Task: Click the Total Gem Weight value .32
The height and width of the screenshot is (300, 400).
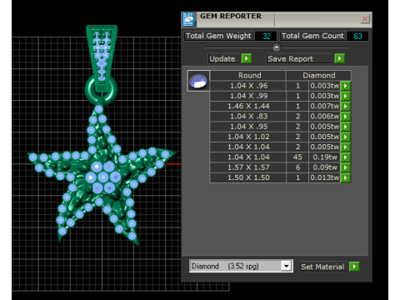Action: (266, 36)
